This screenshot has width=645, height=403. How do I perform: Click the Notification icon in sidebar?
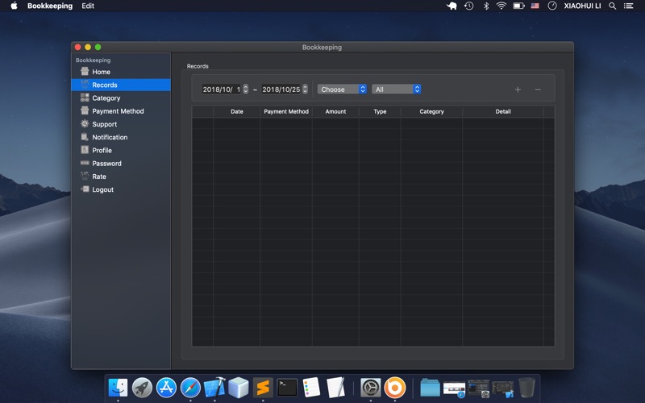(85, 137)
